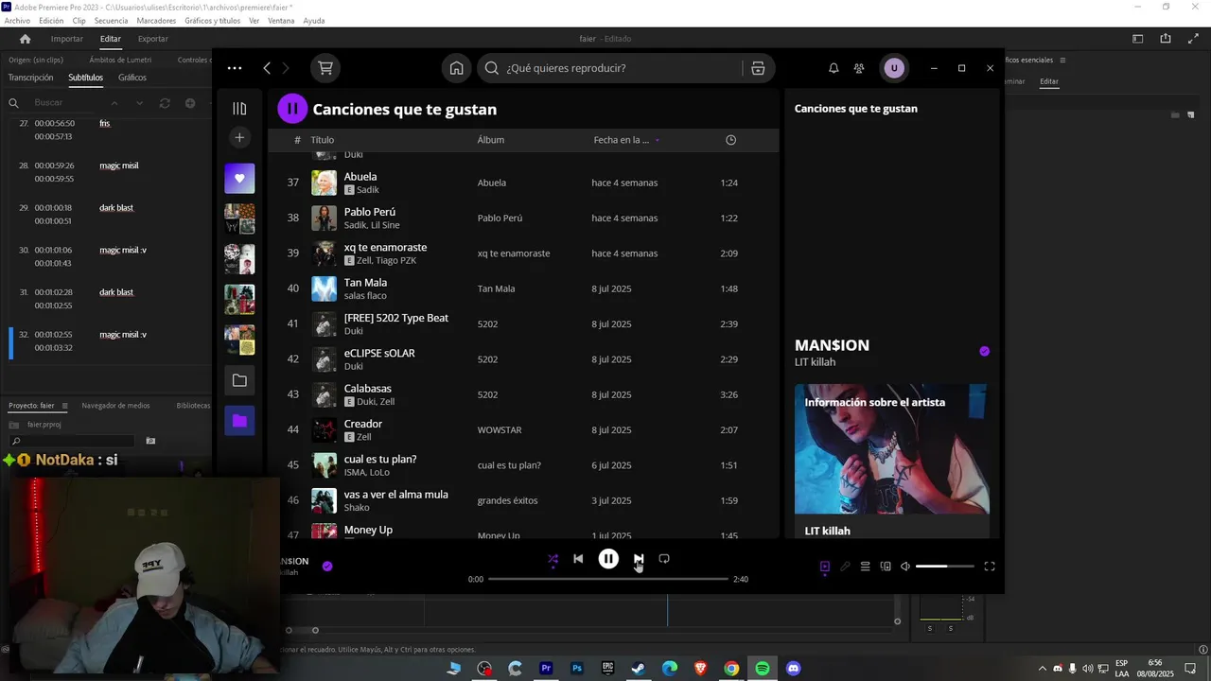1211x681 pixels.
Task: Open Navegador de medios tab
Action: point(115,406)
